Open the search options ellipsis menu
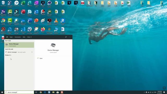The width and height of the screenshot is (167, 94). pos(70,37)
